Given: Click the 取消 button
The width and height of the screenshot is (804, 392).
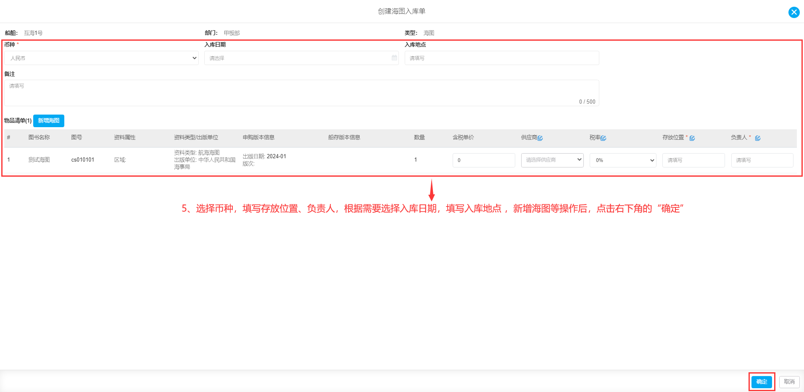Looking at the screenshot, I should click(x=789, y=382).
